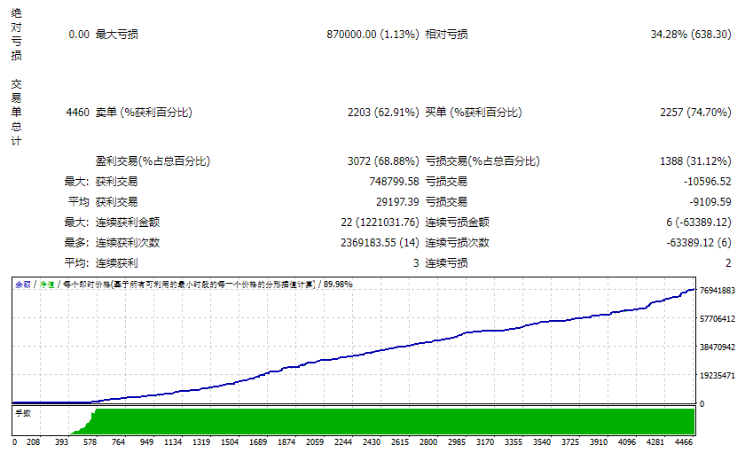Click the vertical '交易单总计' label
Image resolution: width=753 pixels, height=453 pixels.
tap(16, 113)
